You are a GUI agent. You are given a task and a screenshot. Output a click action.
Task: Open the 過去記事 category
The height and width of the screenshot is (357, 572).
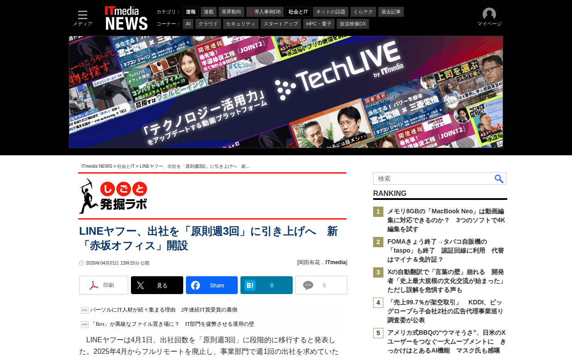(391, 12)
